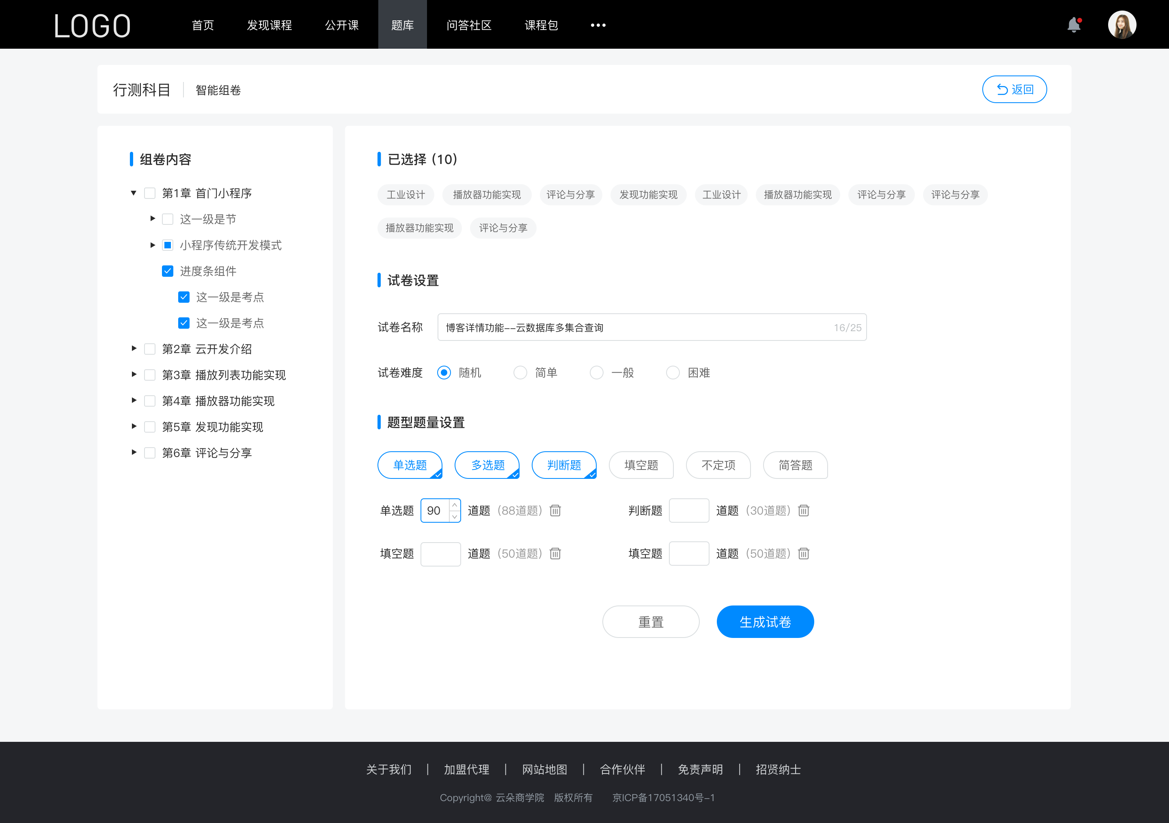Select the 判断题 question type tag
The image size is (1169, 823).
[566, 465]
